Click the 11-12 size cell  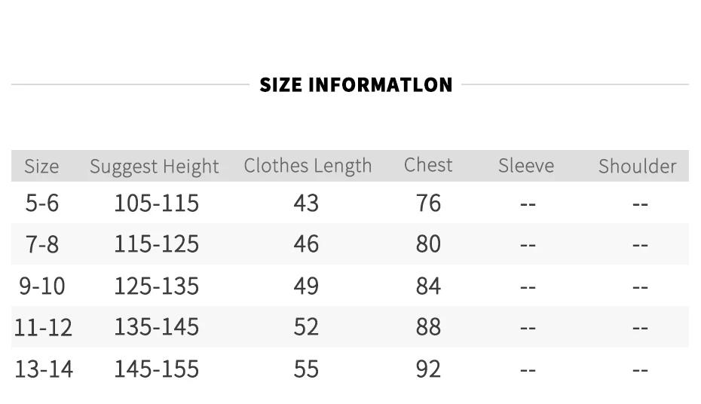pyautogui.click(x=43, y=328)
